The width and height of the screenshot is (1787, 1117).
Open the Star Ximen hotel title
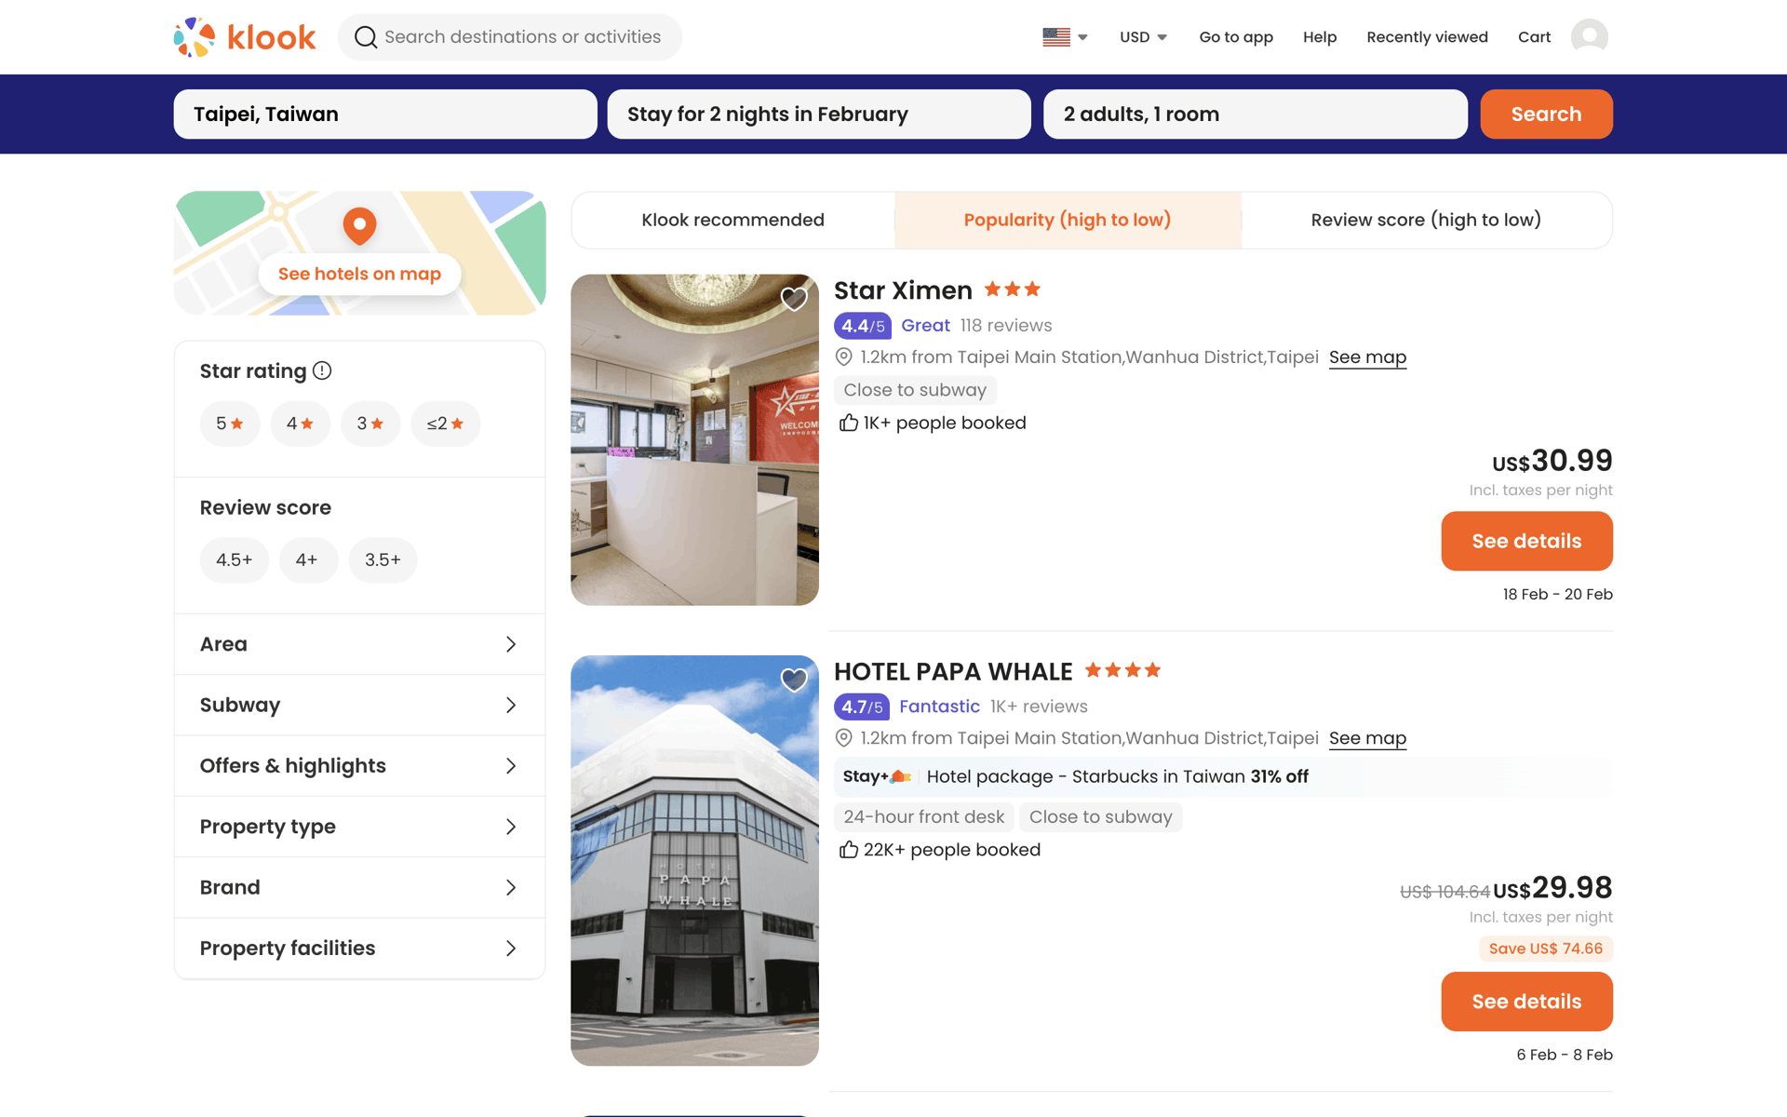click(903, 290)
